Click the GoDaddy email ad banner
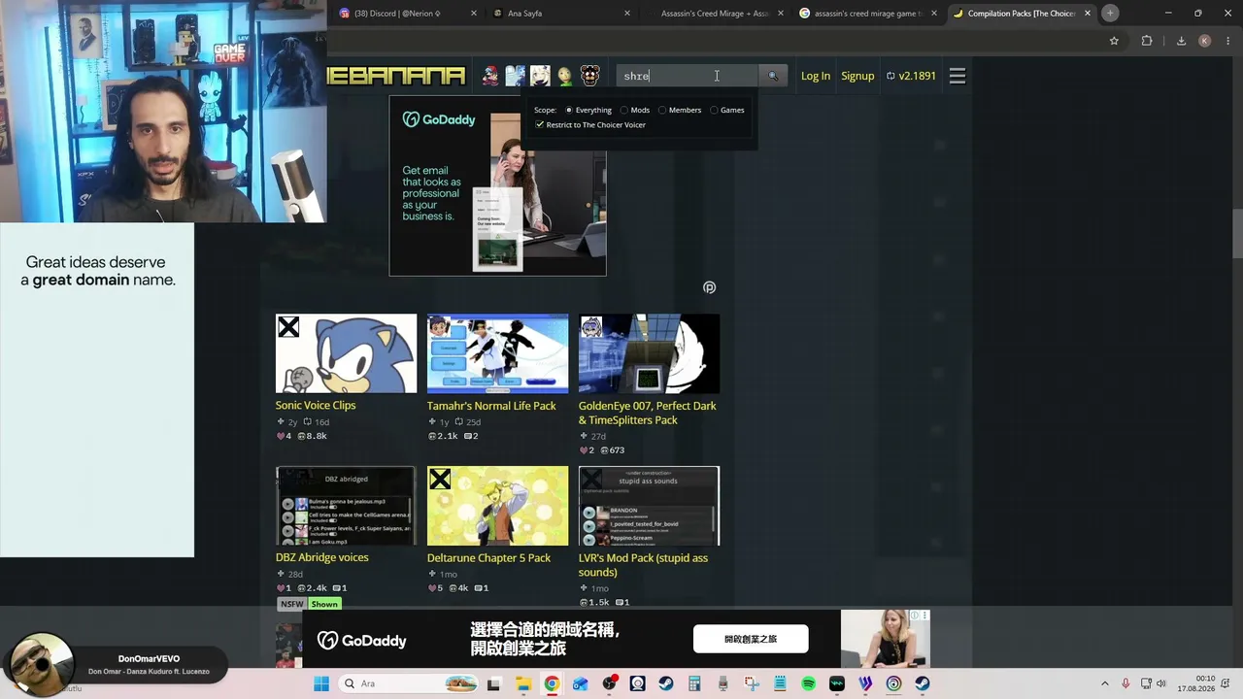 click(497, 185)
